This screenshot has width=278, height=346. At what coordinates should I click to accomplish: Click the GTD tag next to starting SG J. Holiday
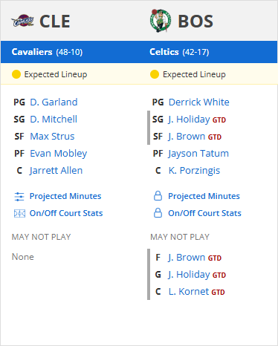coord(219,120)
